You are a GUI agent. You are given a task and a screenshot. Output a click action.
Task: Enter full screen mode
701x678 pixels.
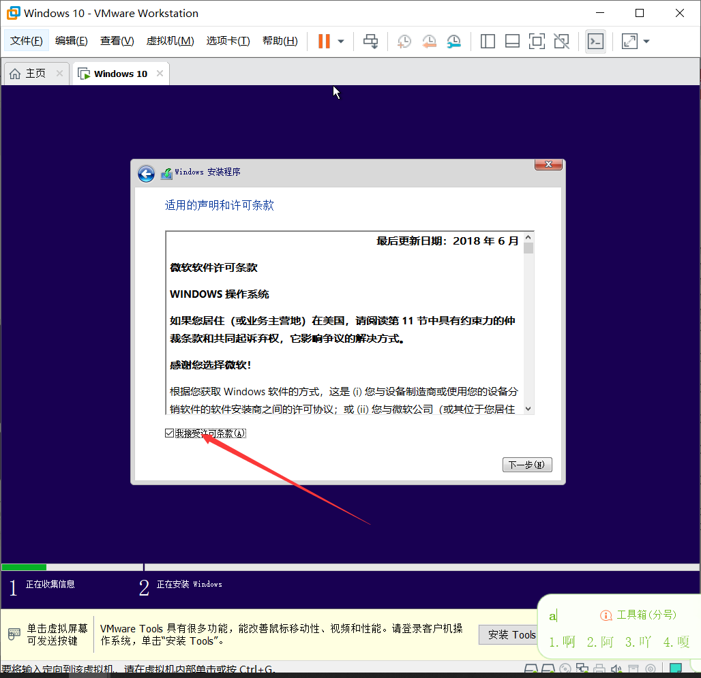[x=537, y=42]
